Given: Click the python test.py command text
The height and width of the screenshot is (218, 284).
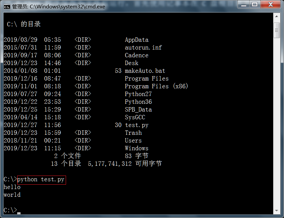Looking at the screenshot, I should point(41,179).
